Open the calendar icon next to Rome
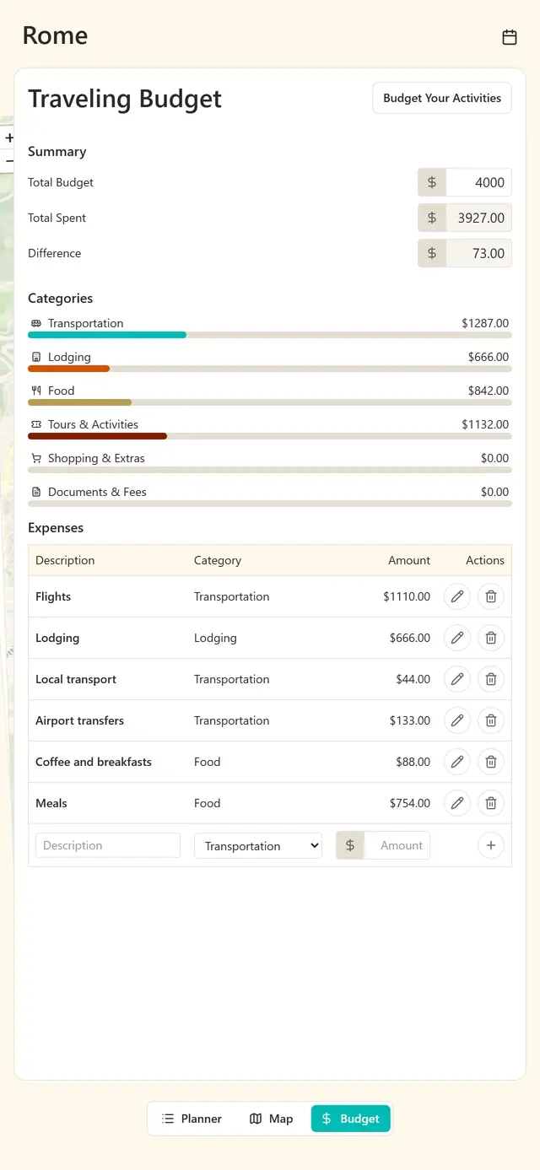The image size is (540, 1170). (x=510, y=37)
